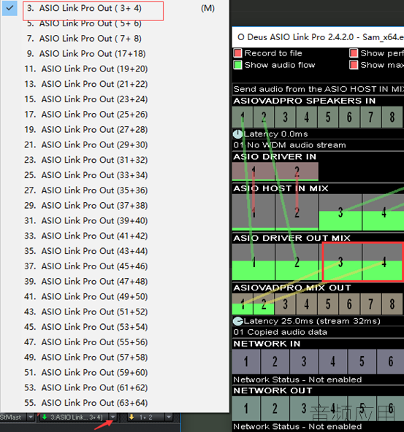404x432 pixels.
Task: Click channel 7 in ASIOVADPRO MIX OUT
Action: (x=371, y=304)
